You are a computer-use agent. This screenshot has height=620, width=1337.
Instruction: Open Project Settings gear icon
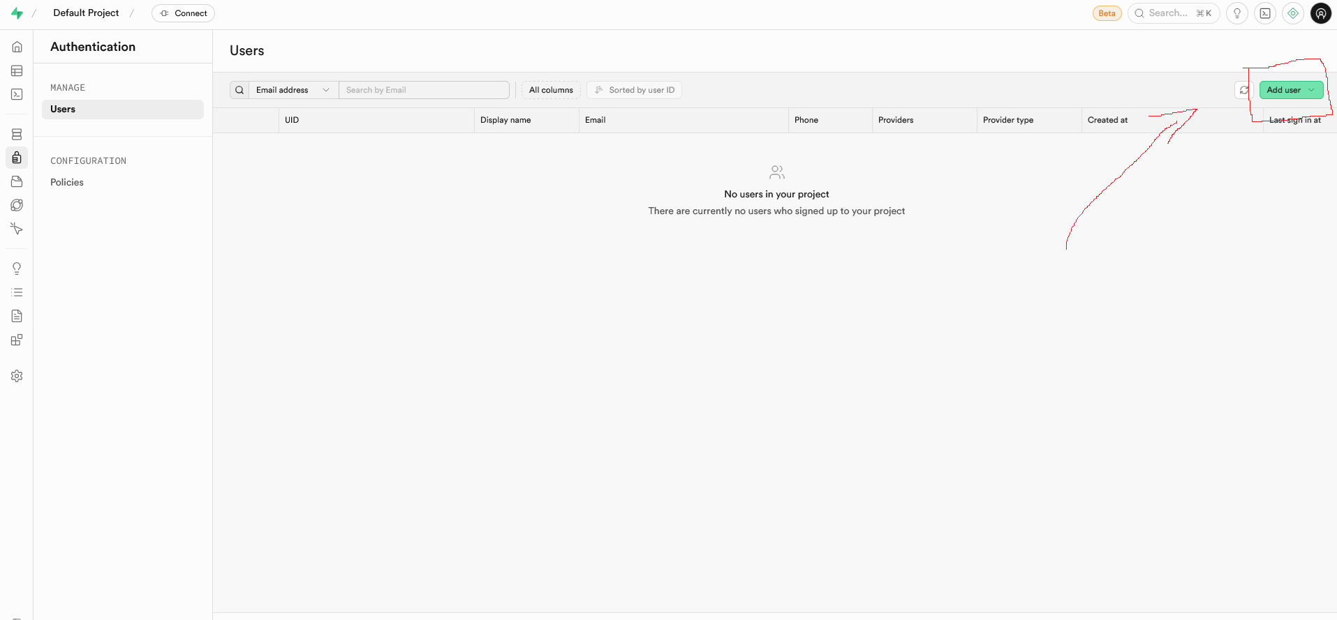pyautogui.click(x=17, y=376)
